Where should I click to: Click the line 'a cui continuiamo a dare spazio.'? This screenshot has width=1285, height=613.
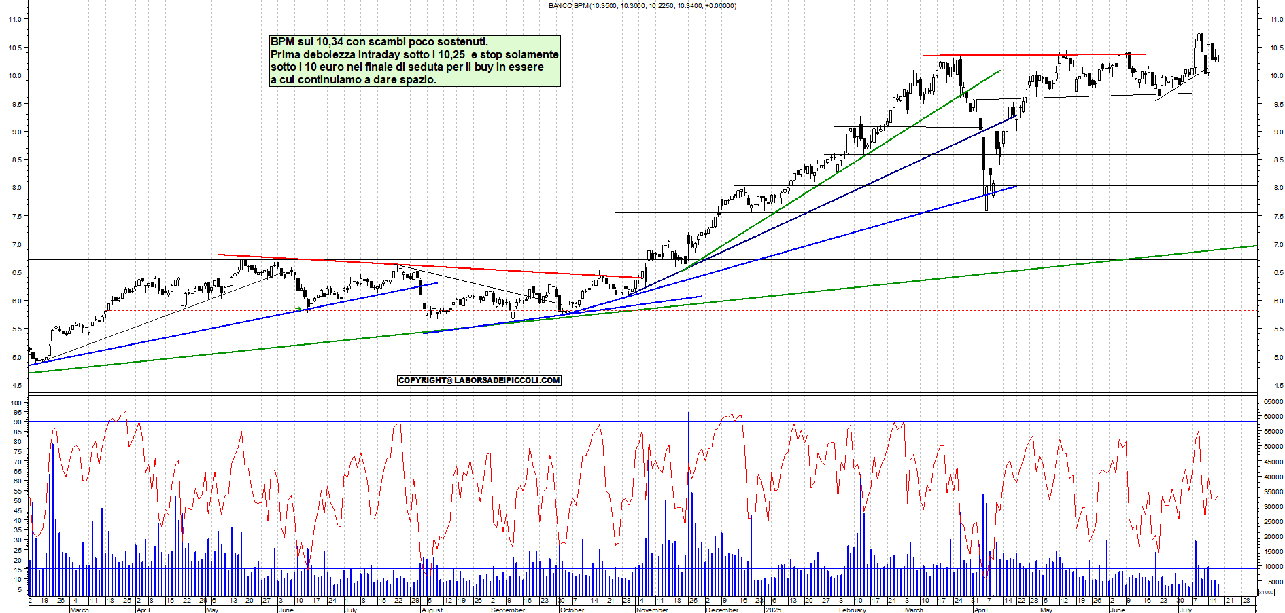pos(354,80)
